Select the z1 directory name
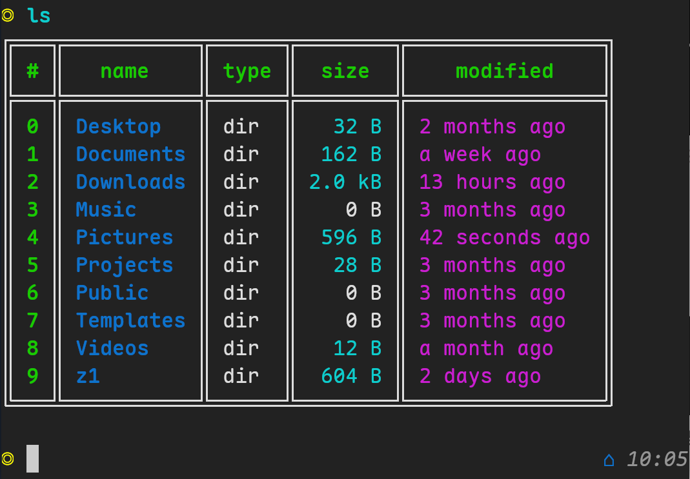Screen dimensions: 690x479 [88, 376]
